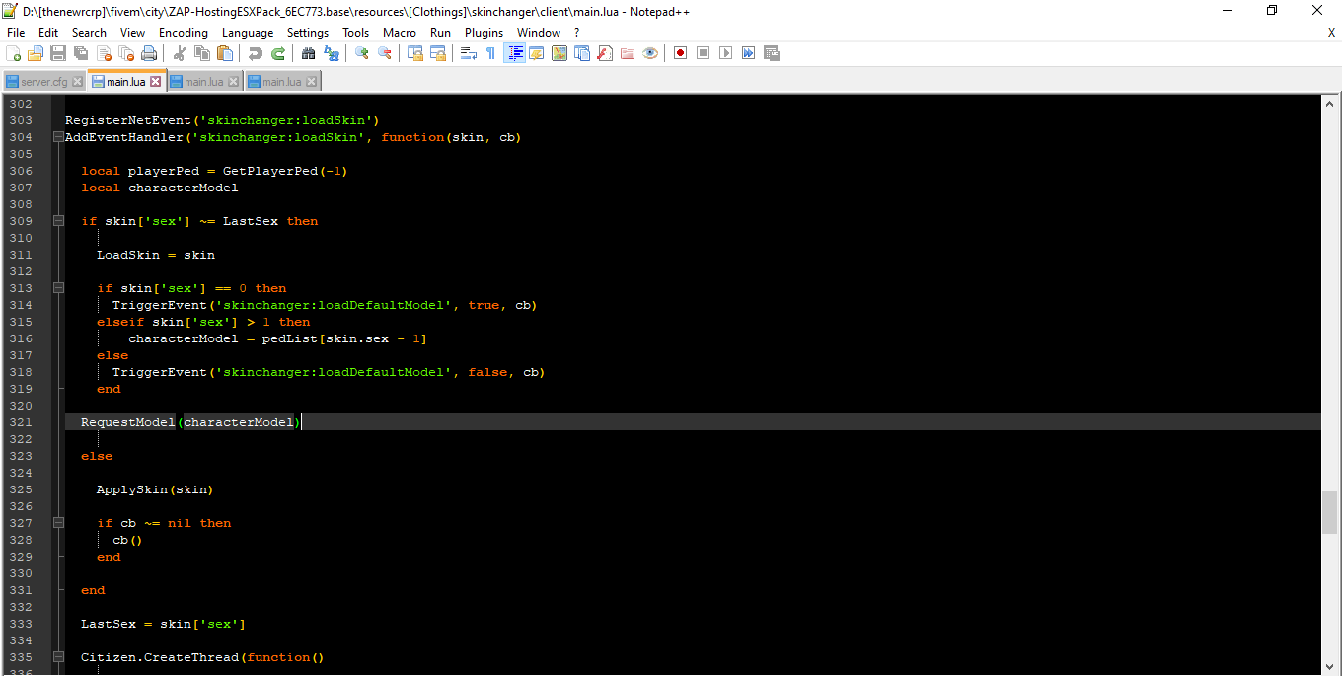
Task: Collapse the fold at line 335
Action: [x=57, y=657]
